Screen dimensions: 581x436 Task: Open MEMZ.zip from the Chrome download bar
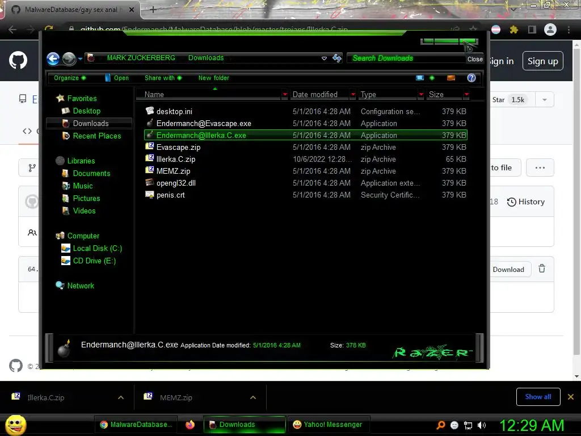[176, 397]
